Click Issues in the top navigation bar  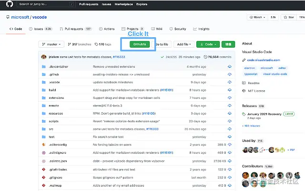[106, 4]
